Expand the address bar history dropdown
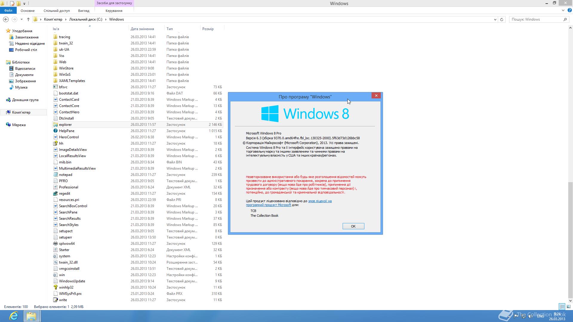Screen dimensions: 573x322 [495, 19]
